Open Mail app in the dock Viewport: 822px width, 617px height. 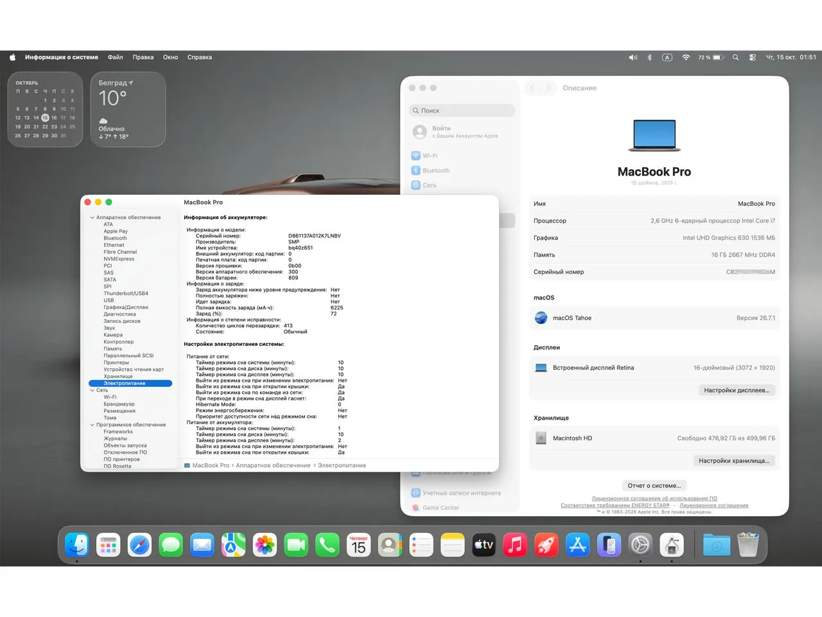point(202,545)
